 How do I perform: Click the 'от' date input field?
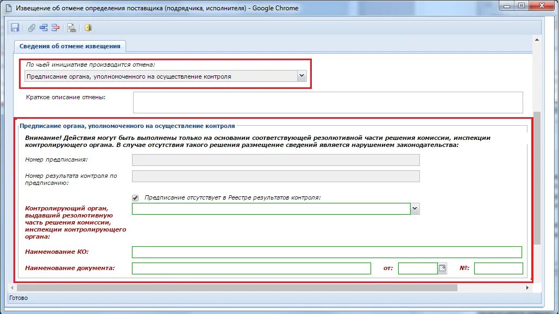(418, 268)
